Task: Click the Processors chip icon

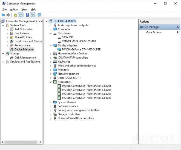Action: tap(55, 82)
